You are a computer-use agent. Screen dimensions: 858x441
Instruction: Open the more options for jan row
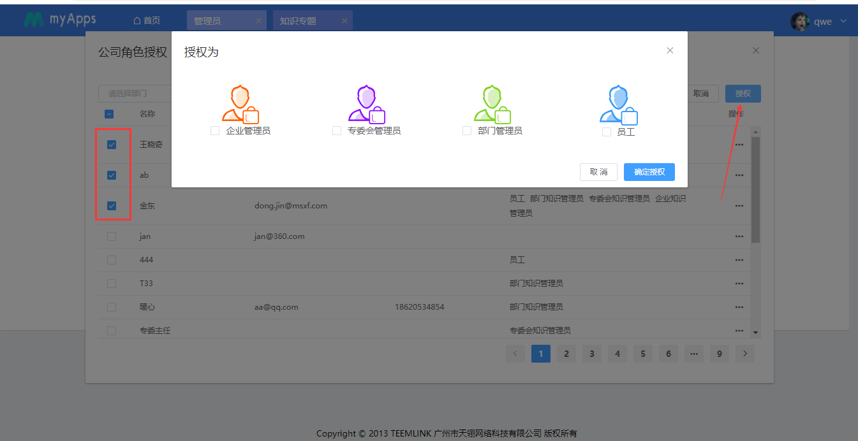point(739,236)
